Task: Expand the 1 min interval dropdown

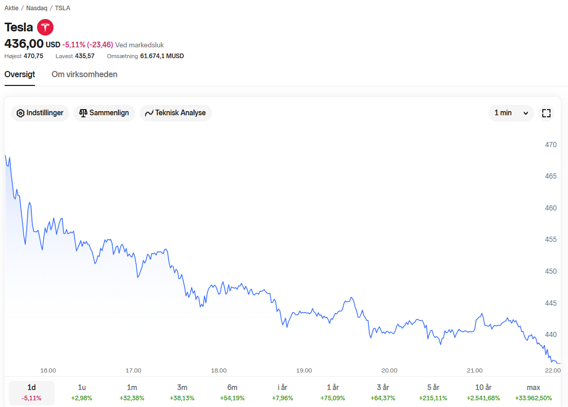Action: click(511, 113)
